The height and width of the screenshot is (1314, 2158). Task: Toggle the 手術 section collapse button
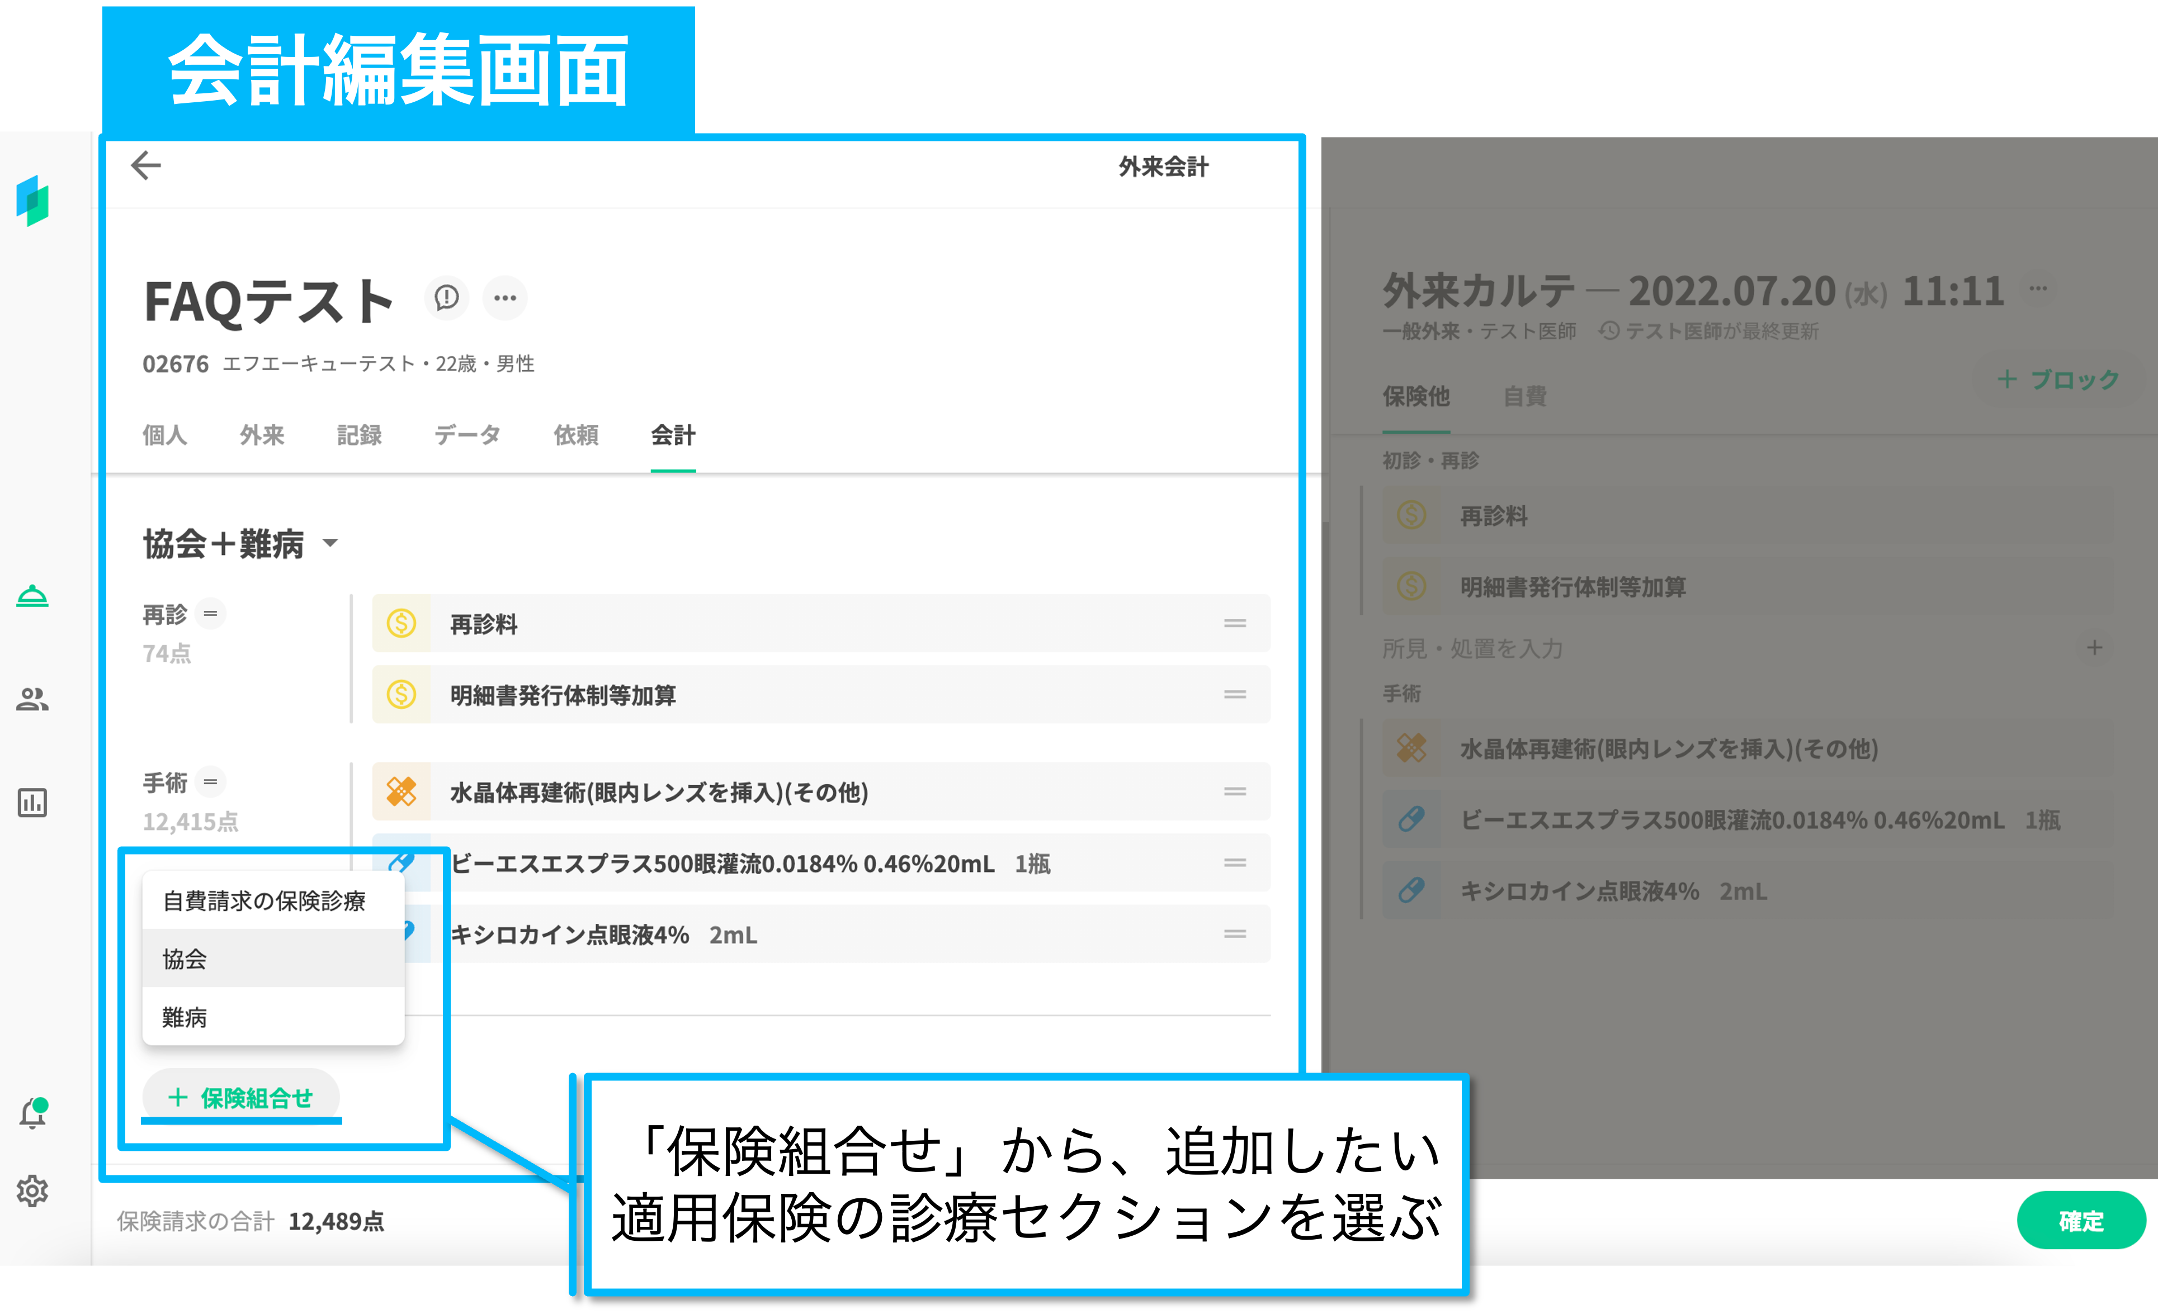[210, 781]
